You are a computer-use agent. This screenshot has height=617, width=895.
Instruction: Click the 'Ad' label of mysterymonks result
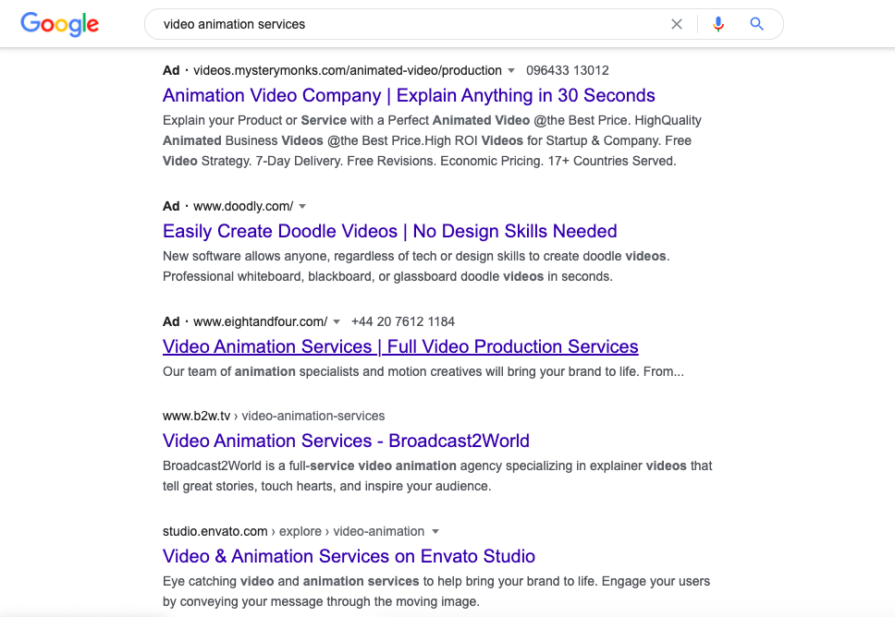pyautogui.click(x=171, y=71)
